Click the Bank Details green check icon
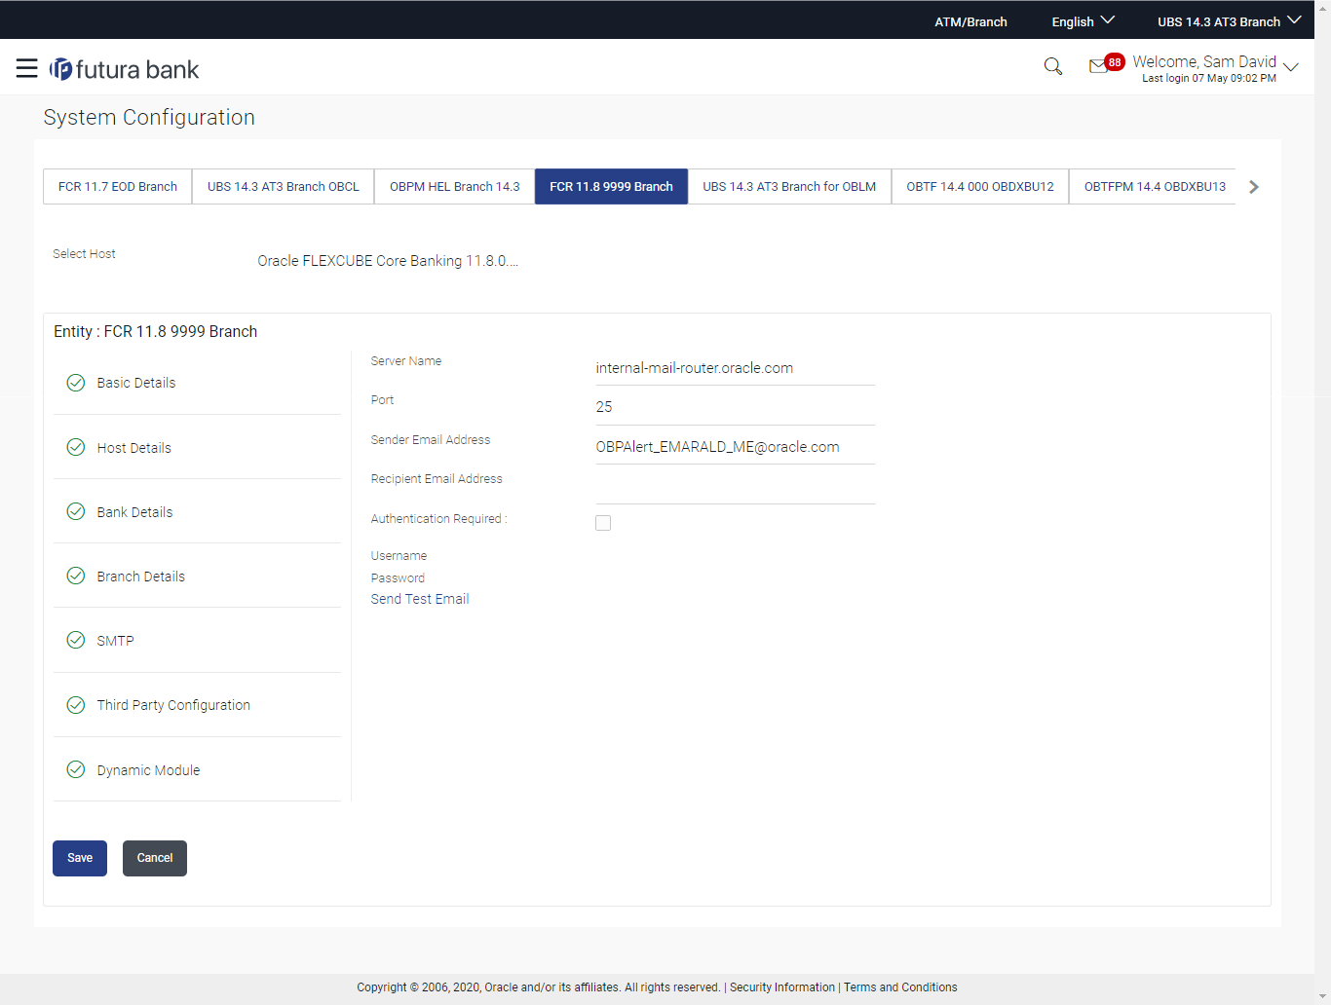1331x1005 pixels. pos(76,511)
